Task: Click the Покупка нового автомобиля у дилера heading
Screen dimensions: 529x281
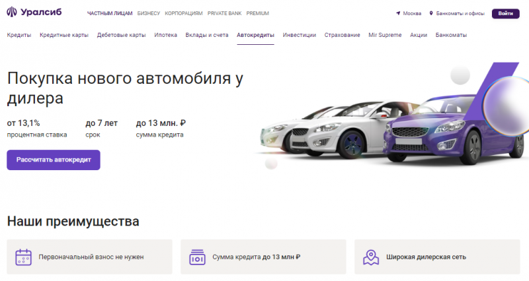Action: tap(125, 88)
